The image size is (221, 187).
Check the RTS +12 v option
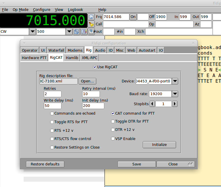tap(52, 131)
